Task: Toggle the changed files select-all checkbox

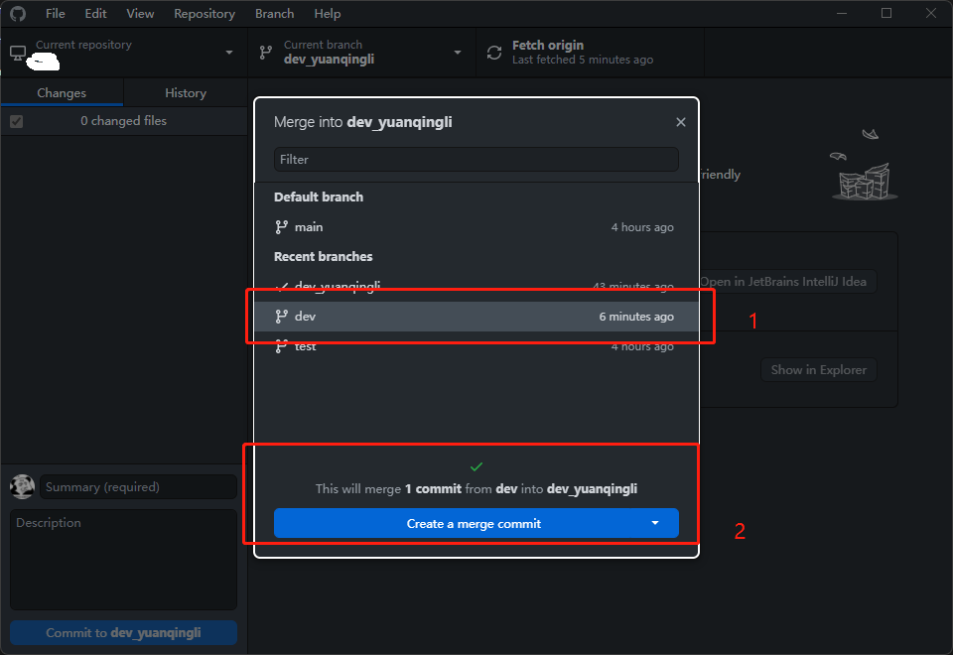Action: click(x=17, y=121)
